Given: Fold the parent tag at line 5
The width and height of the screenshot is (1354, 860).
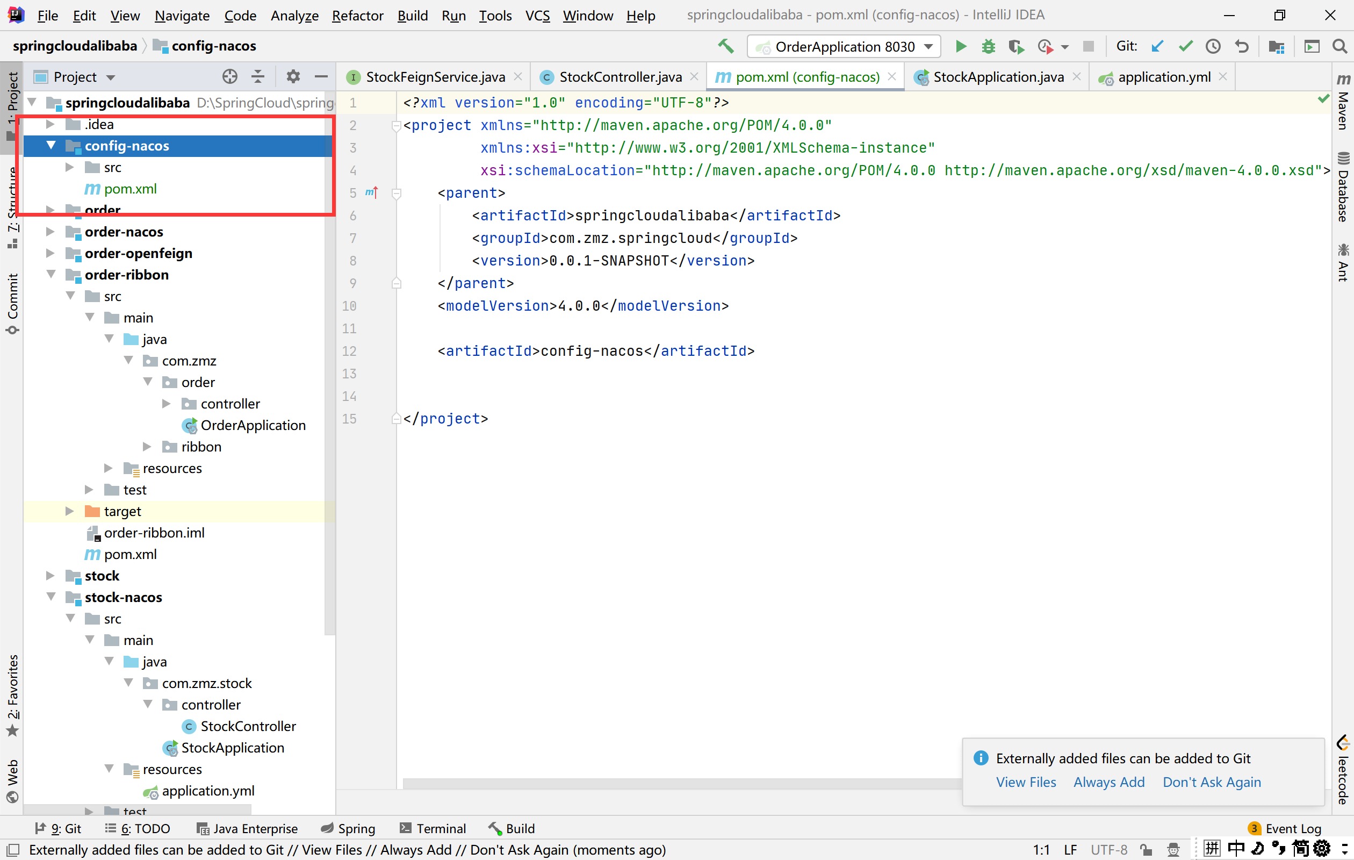Looking at the screenshot, I should click(x=397, y=193).
